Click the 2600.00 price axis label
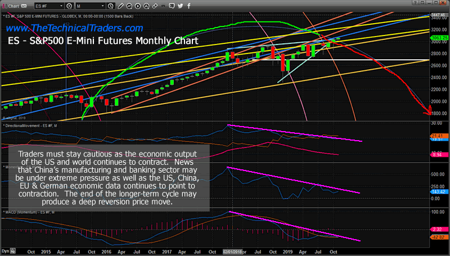450x256 pixels. click(x=439, y=65)
